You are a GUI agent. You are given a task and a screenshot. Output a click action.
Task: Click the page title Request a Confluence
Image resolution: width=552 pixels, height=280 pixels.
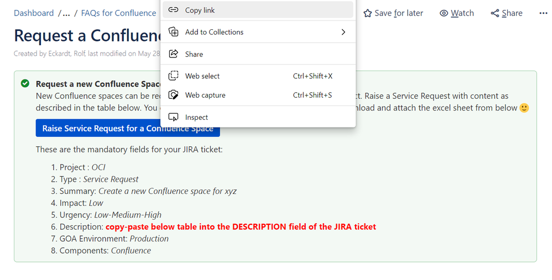(x=87, y=35)
